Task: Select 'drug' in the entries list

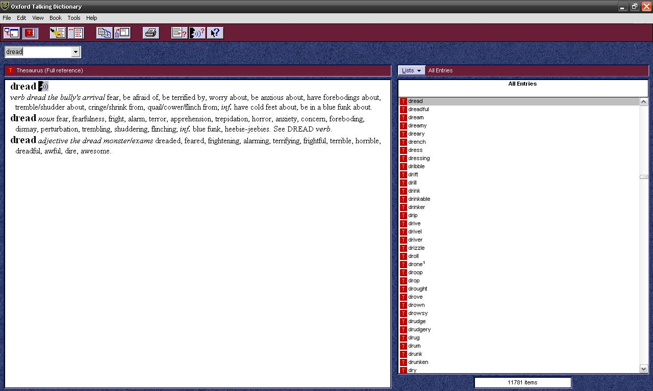Action: (x=414, y=337)
